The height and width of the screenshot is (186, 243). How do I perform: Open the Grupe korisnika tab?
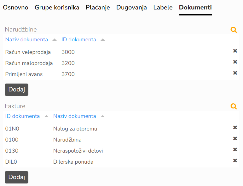57,8
